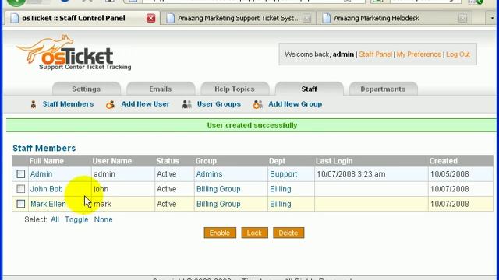Open the John Bob staff profile
Viewport: 499px width, 280px height.
tap(47, 189)
